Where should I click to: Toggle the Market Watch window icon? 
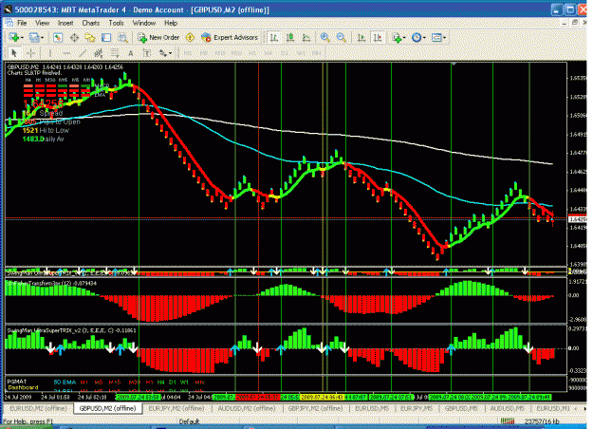(x=58, y=37)
